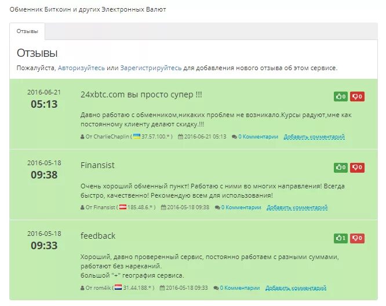
Task: Click the large time 09:38
Action: [44, 175]
